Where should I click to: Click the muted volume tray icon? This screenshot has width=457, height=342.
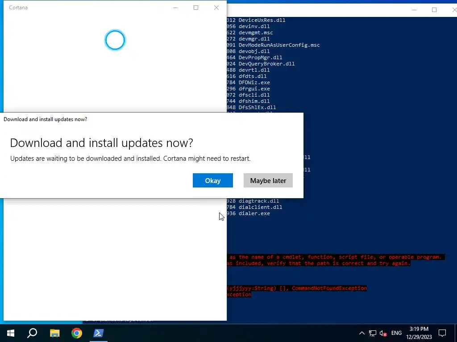[383, 333]
